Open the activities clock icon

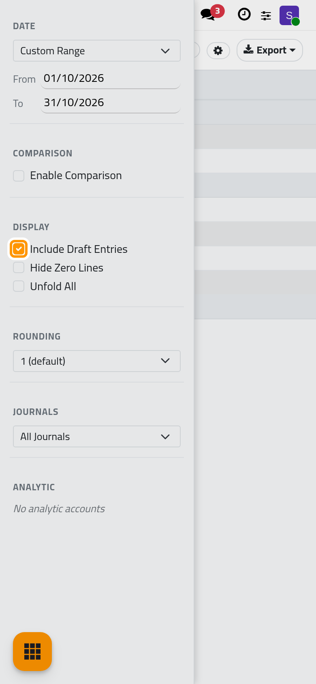click(x=244, y=15)
